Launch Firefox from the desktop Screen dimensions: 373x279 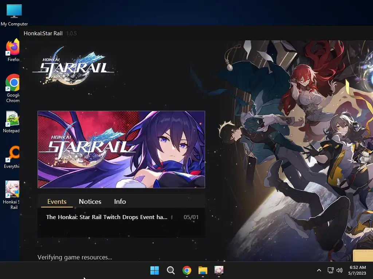tap(13, 50)
